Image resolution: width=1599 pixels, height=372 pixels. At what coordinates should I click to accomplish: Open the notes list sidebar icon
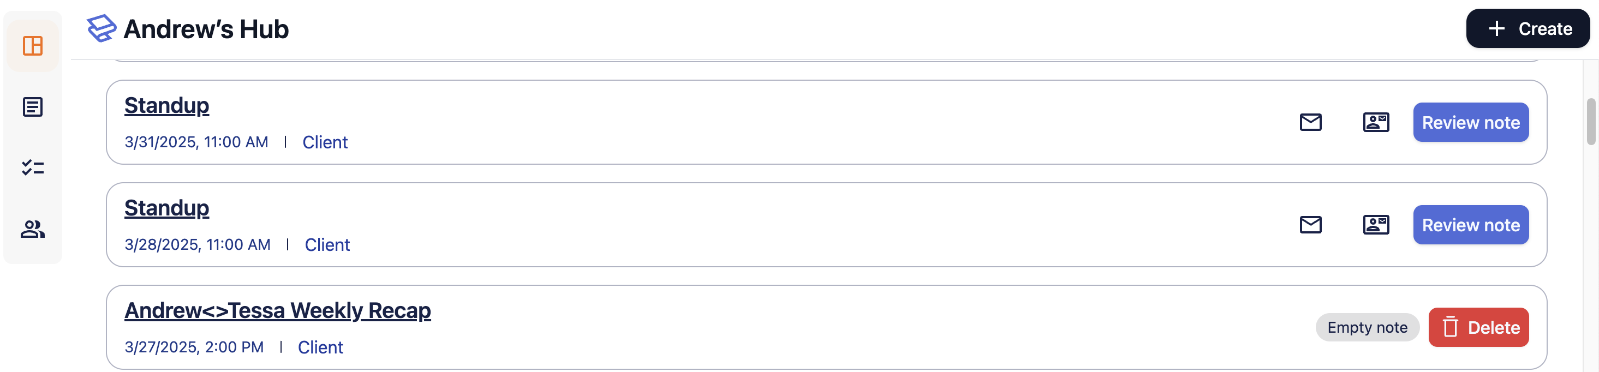coord(32,107)
